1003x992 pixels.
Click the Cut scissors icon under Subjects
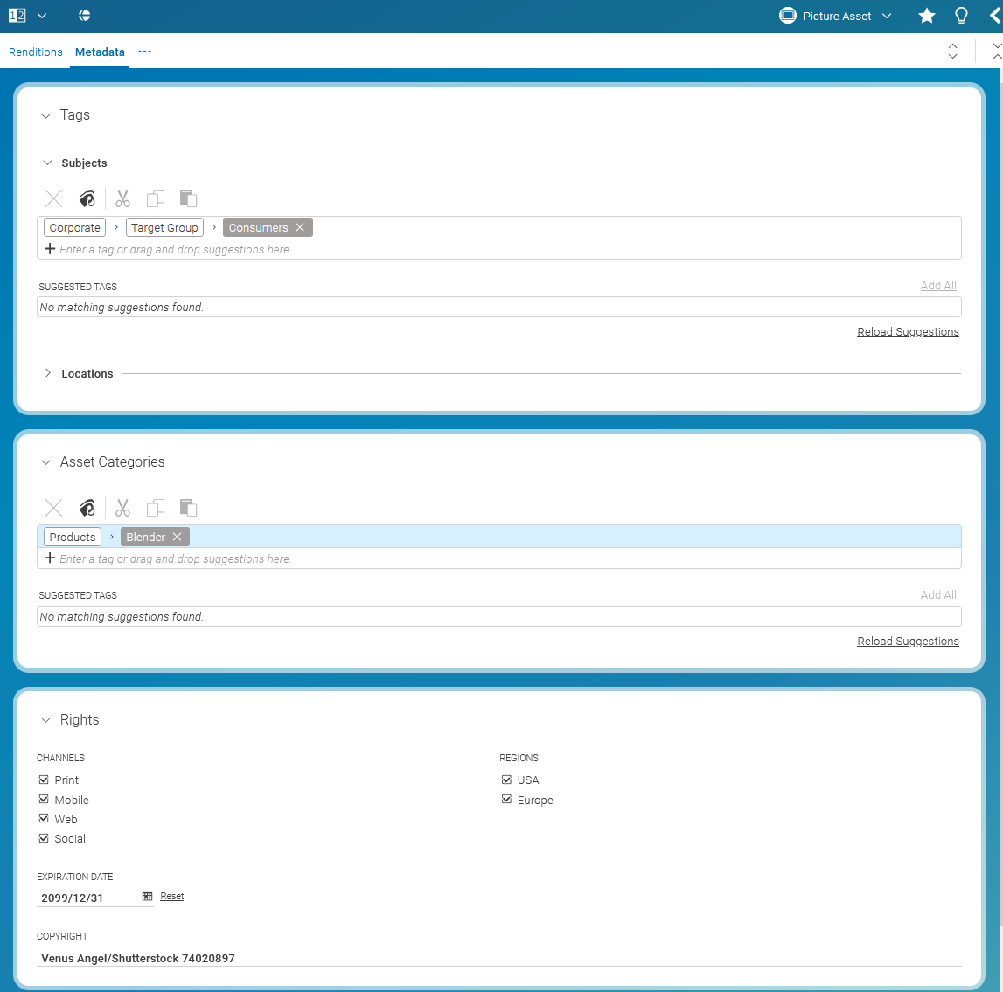(x=122, y=198)
